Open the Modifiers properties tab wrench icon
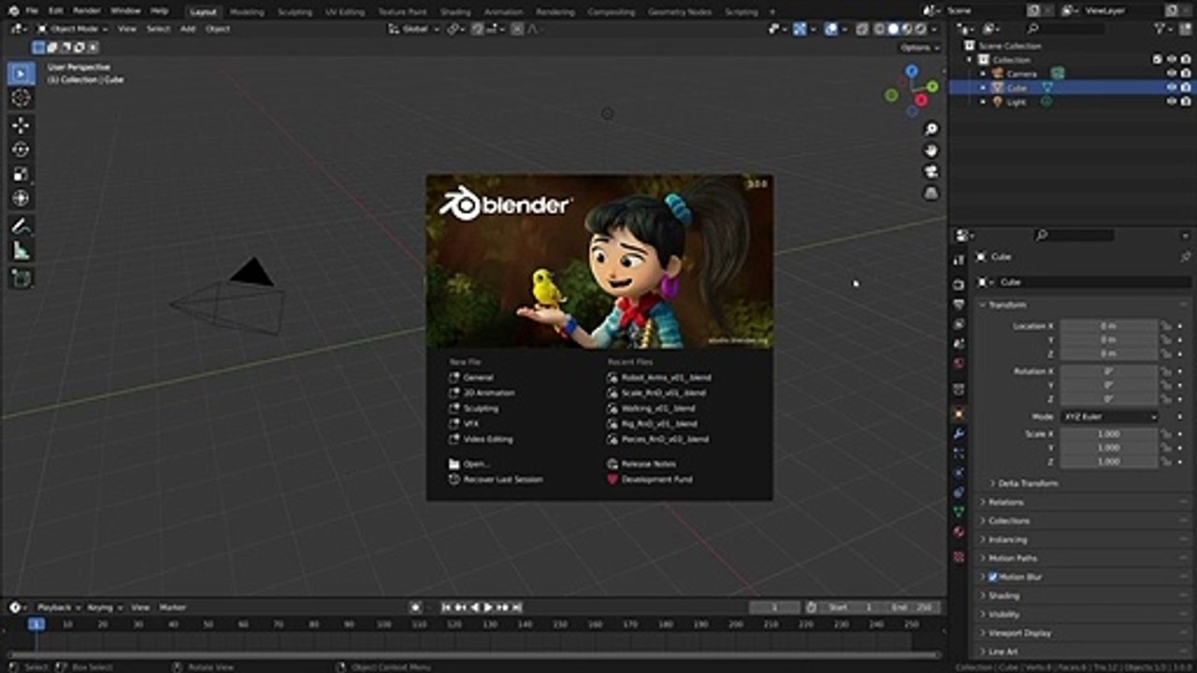Screen dimensions: 1197x673 [x=959, y=434]
